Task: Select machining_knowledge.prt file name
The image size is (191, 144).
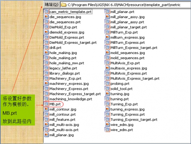Action: coord(71,99)
